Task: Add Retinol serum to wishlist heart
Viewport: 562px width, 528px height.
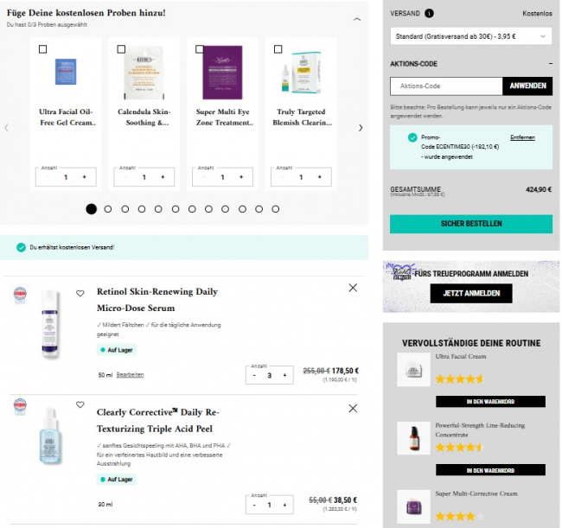Action: [x=80, y=293]
